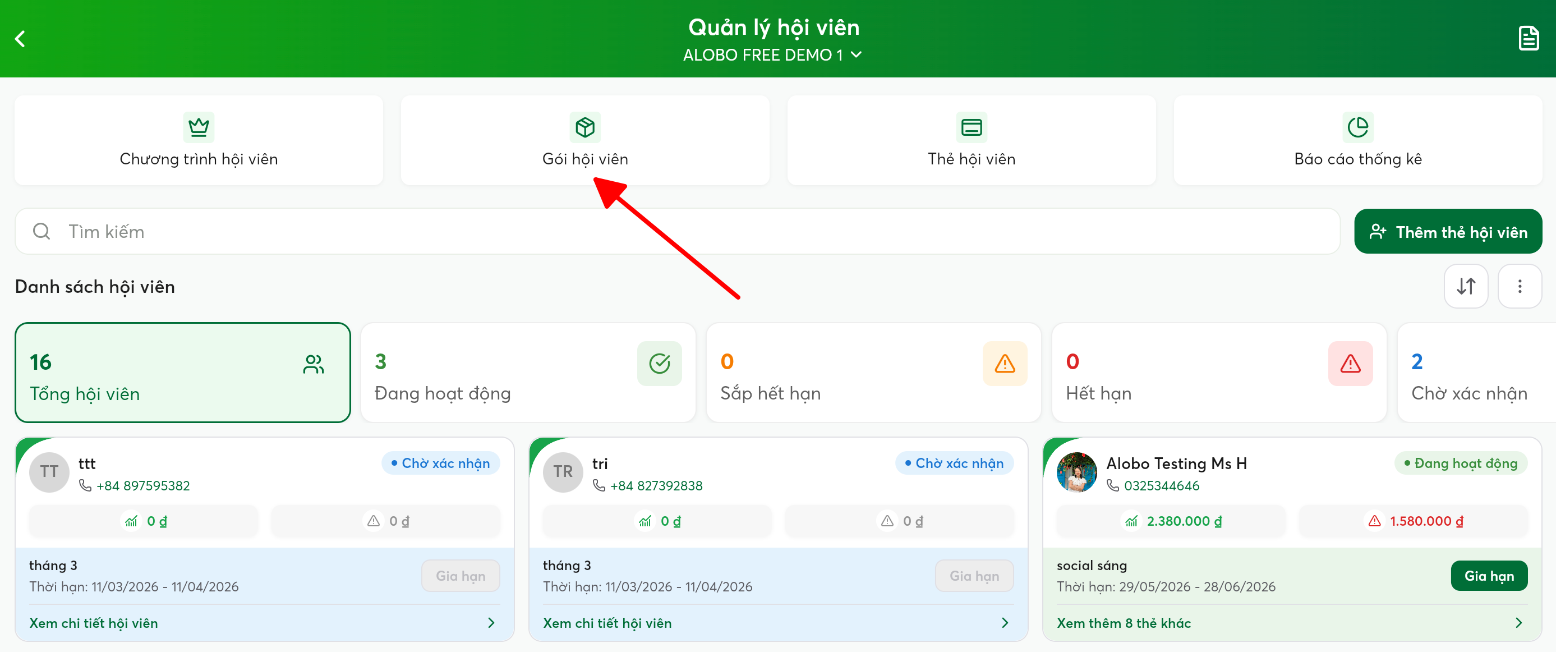Screen dimensions: 1556x652
Task: Open Báo cáo thống kê card
Action: [1358, 140]
